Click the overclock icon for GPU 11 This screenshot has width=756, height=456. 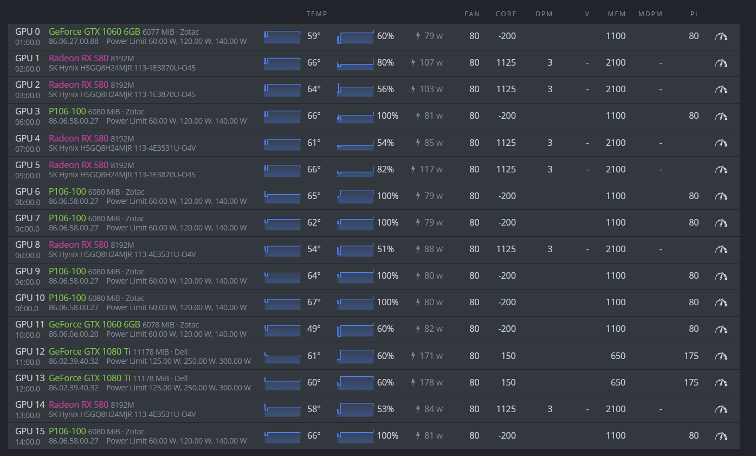click(x=721, y=329)
